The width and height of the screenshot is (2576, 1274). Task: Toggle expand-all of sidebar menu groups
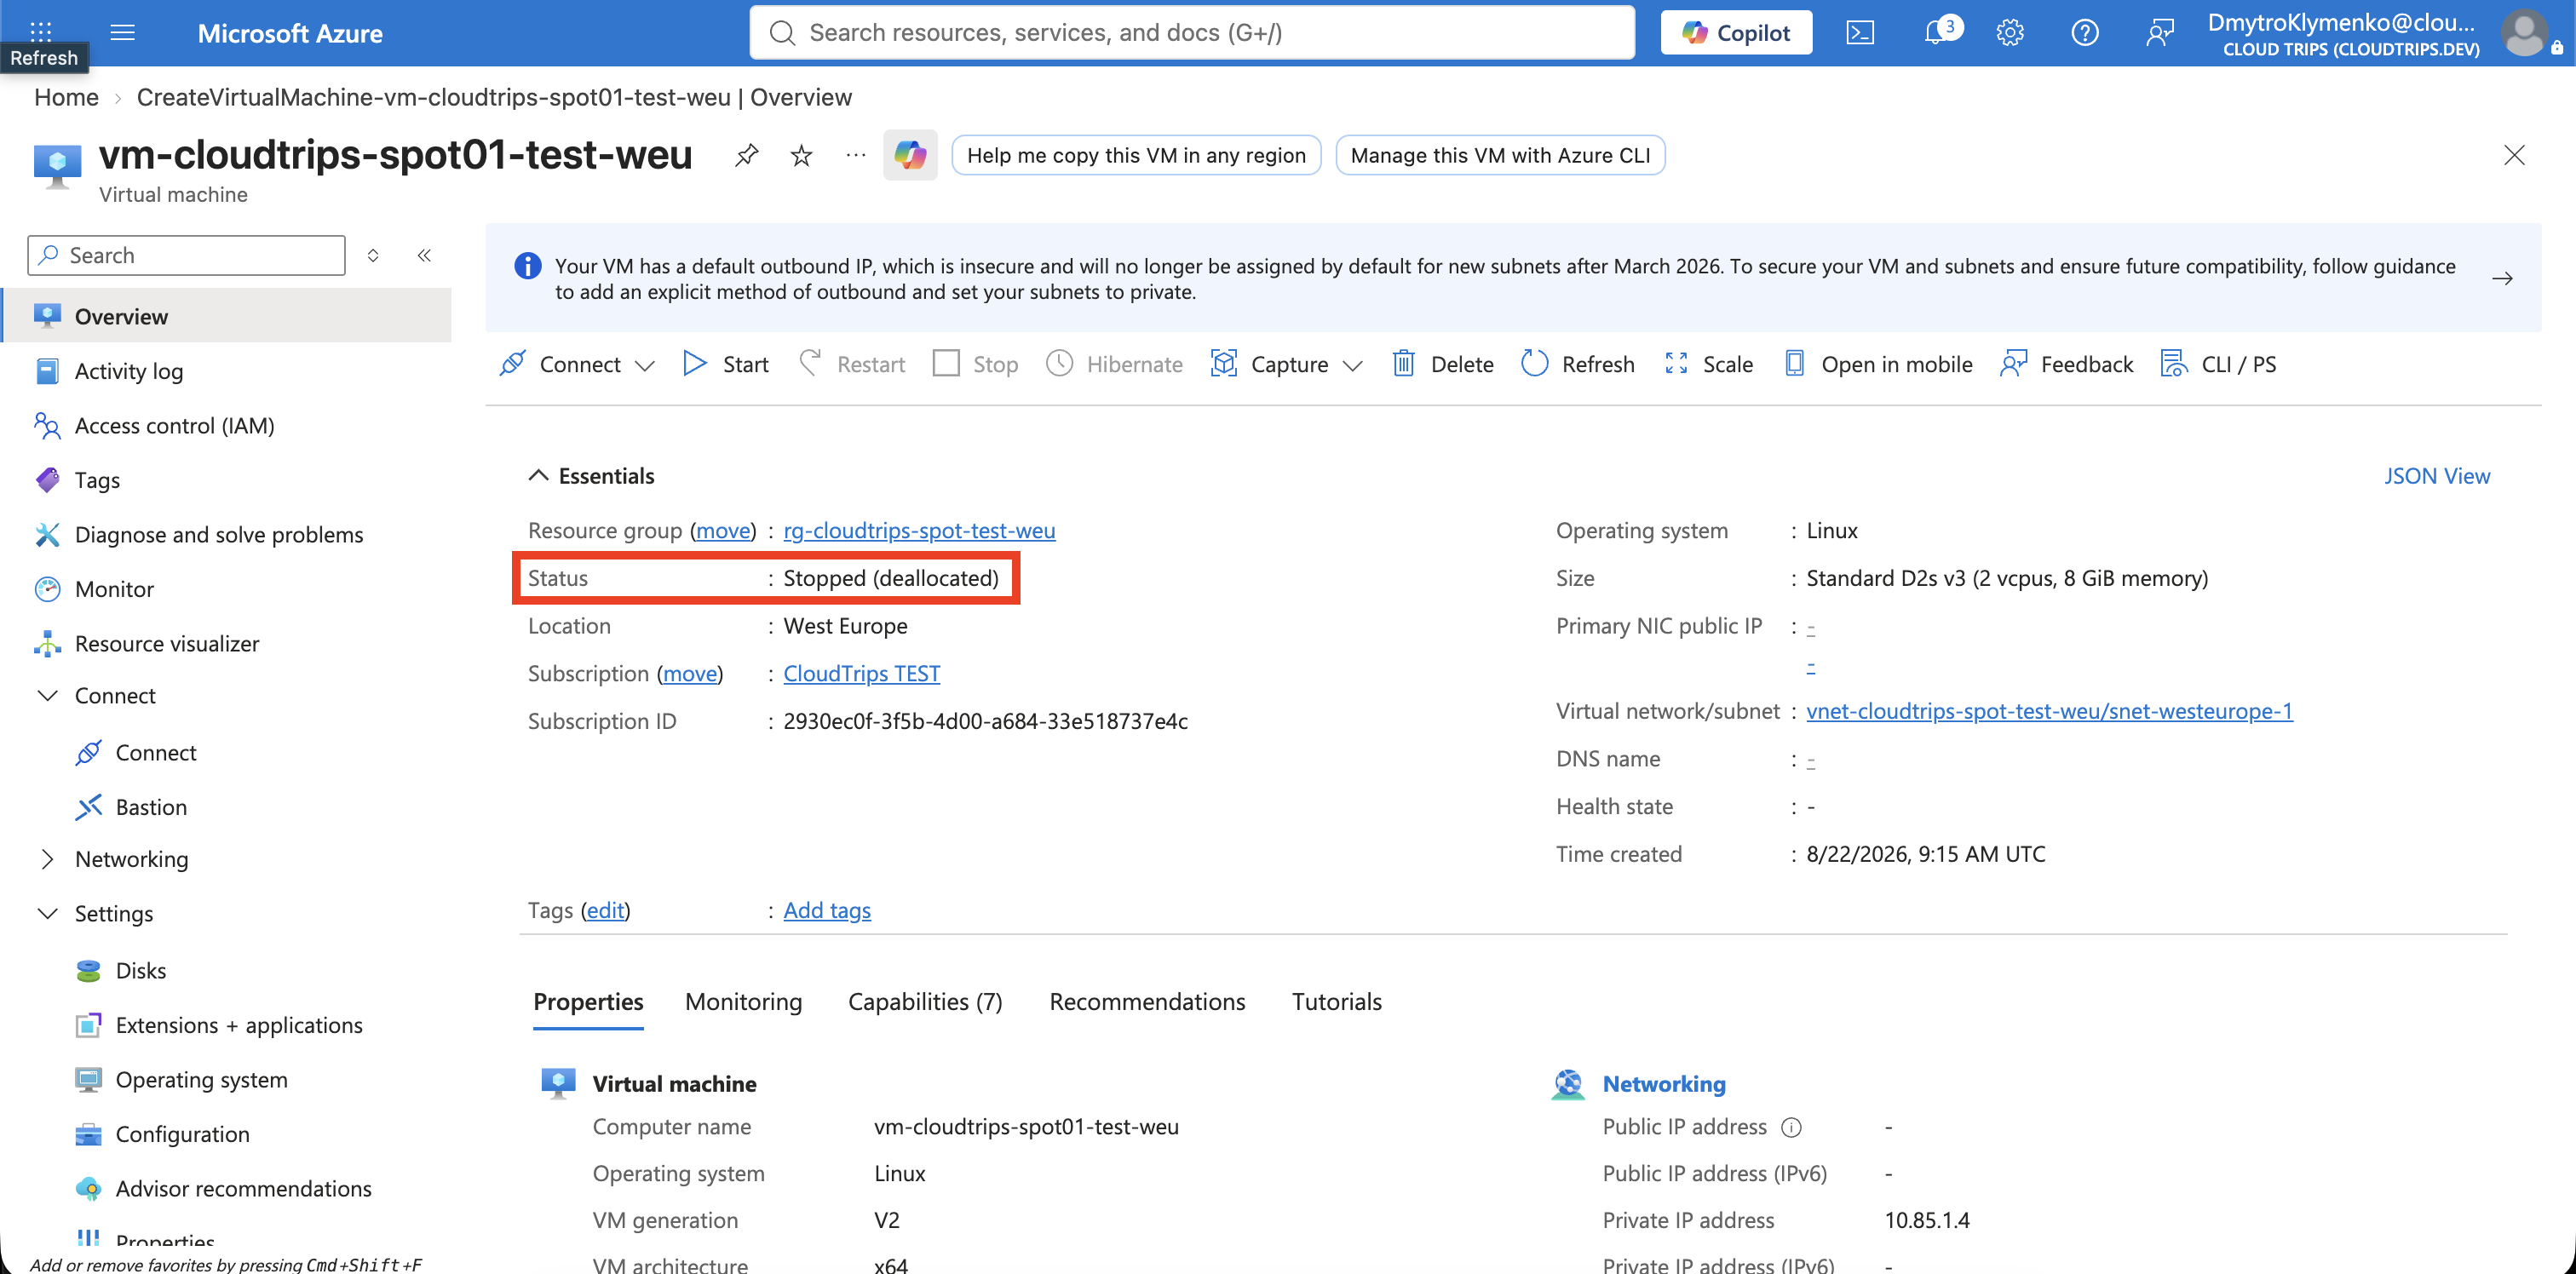point(373,255)
